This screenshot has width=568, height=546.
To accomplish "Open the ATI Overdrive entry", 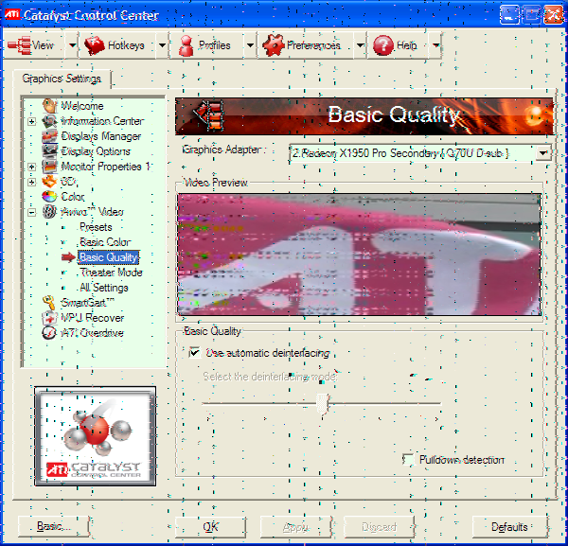I will [x=93, y=333].
